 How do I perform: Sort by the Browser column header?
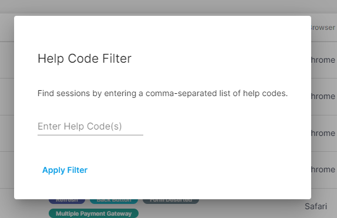click(x=323, y=28)
